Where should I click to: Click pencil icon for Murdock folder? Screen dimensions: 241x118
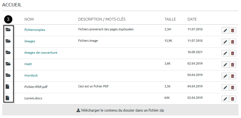(225, 76)
